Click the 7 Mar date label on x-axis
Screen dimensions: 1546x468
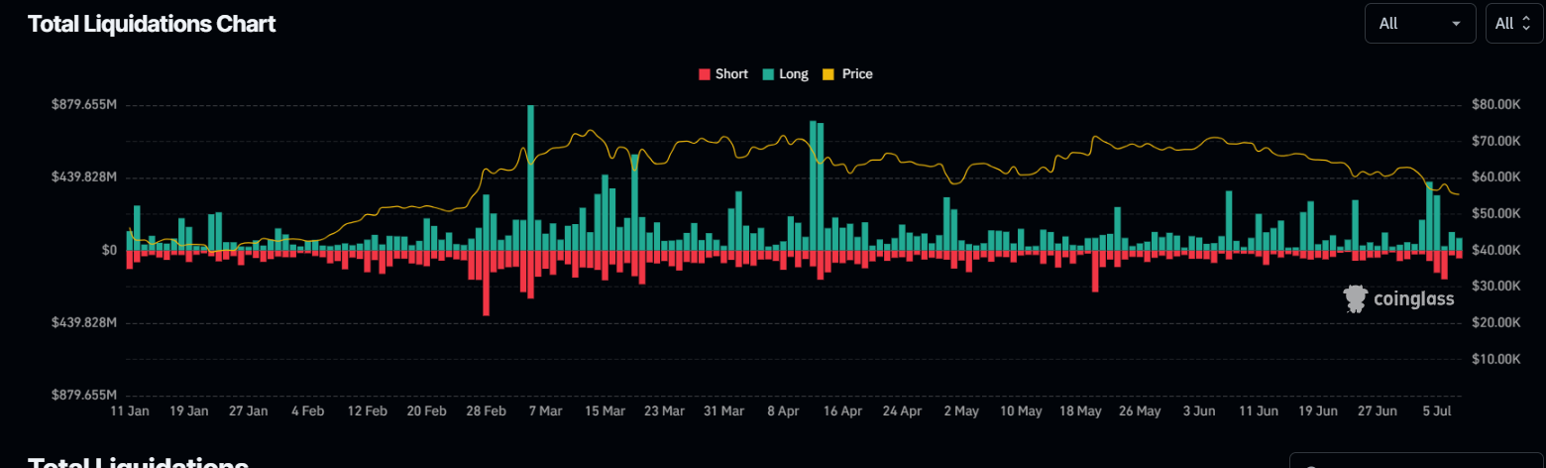click(x=544, y=411)
